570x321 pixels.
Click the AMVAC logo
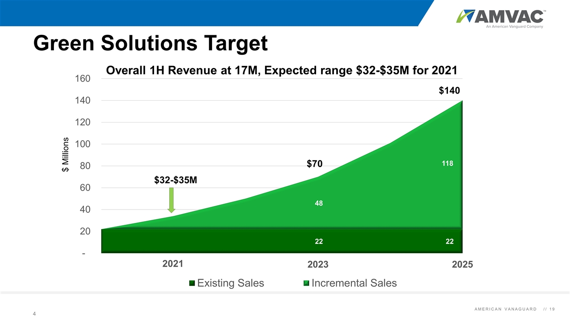tap(500, 18)
